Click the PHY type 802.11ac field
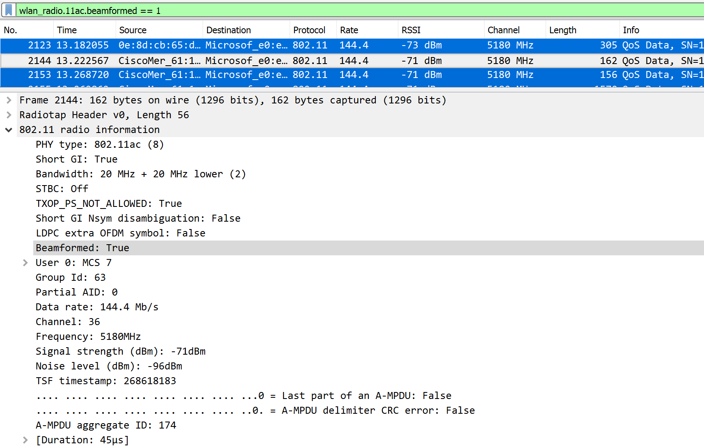 [100, 144]
